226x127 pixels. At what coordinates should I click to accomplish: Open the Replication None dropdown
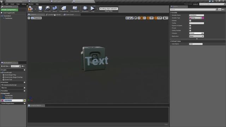pyautogui.click(x=197, y=36)
